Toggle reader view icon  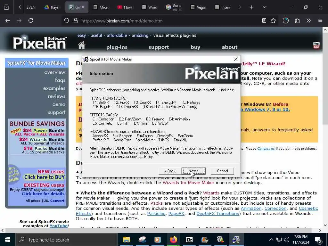pyautogui.click(x=264, y=21)
